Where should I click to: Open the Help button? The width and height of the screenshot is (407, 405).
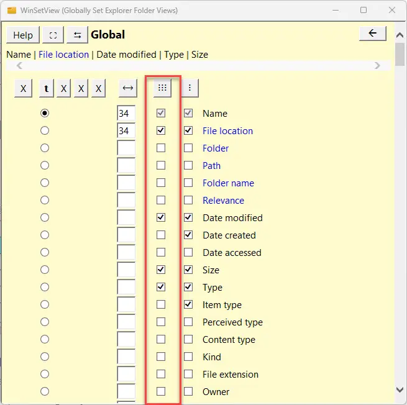pyautogui.click(x=23, y=35)
